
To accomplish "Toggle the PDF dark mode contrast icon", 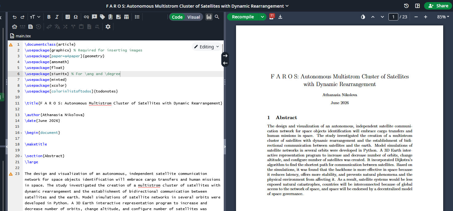I will [x=363, y=17].
